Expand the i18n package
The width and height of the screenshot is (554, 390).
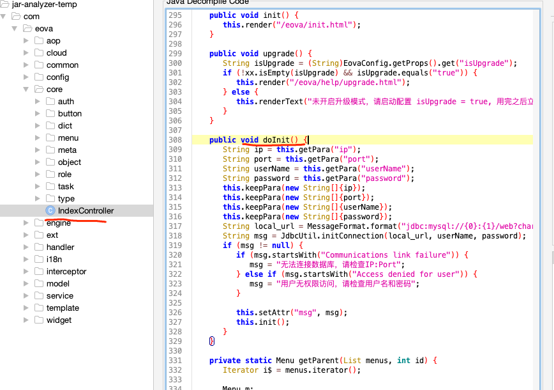tap(26, 259)
